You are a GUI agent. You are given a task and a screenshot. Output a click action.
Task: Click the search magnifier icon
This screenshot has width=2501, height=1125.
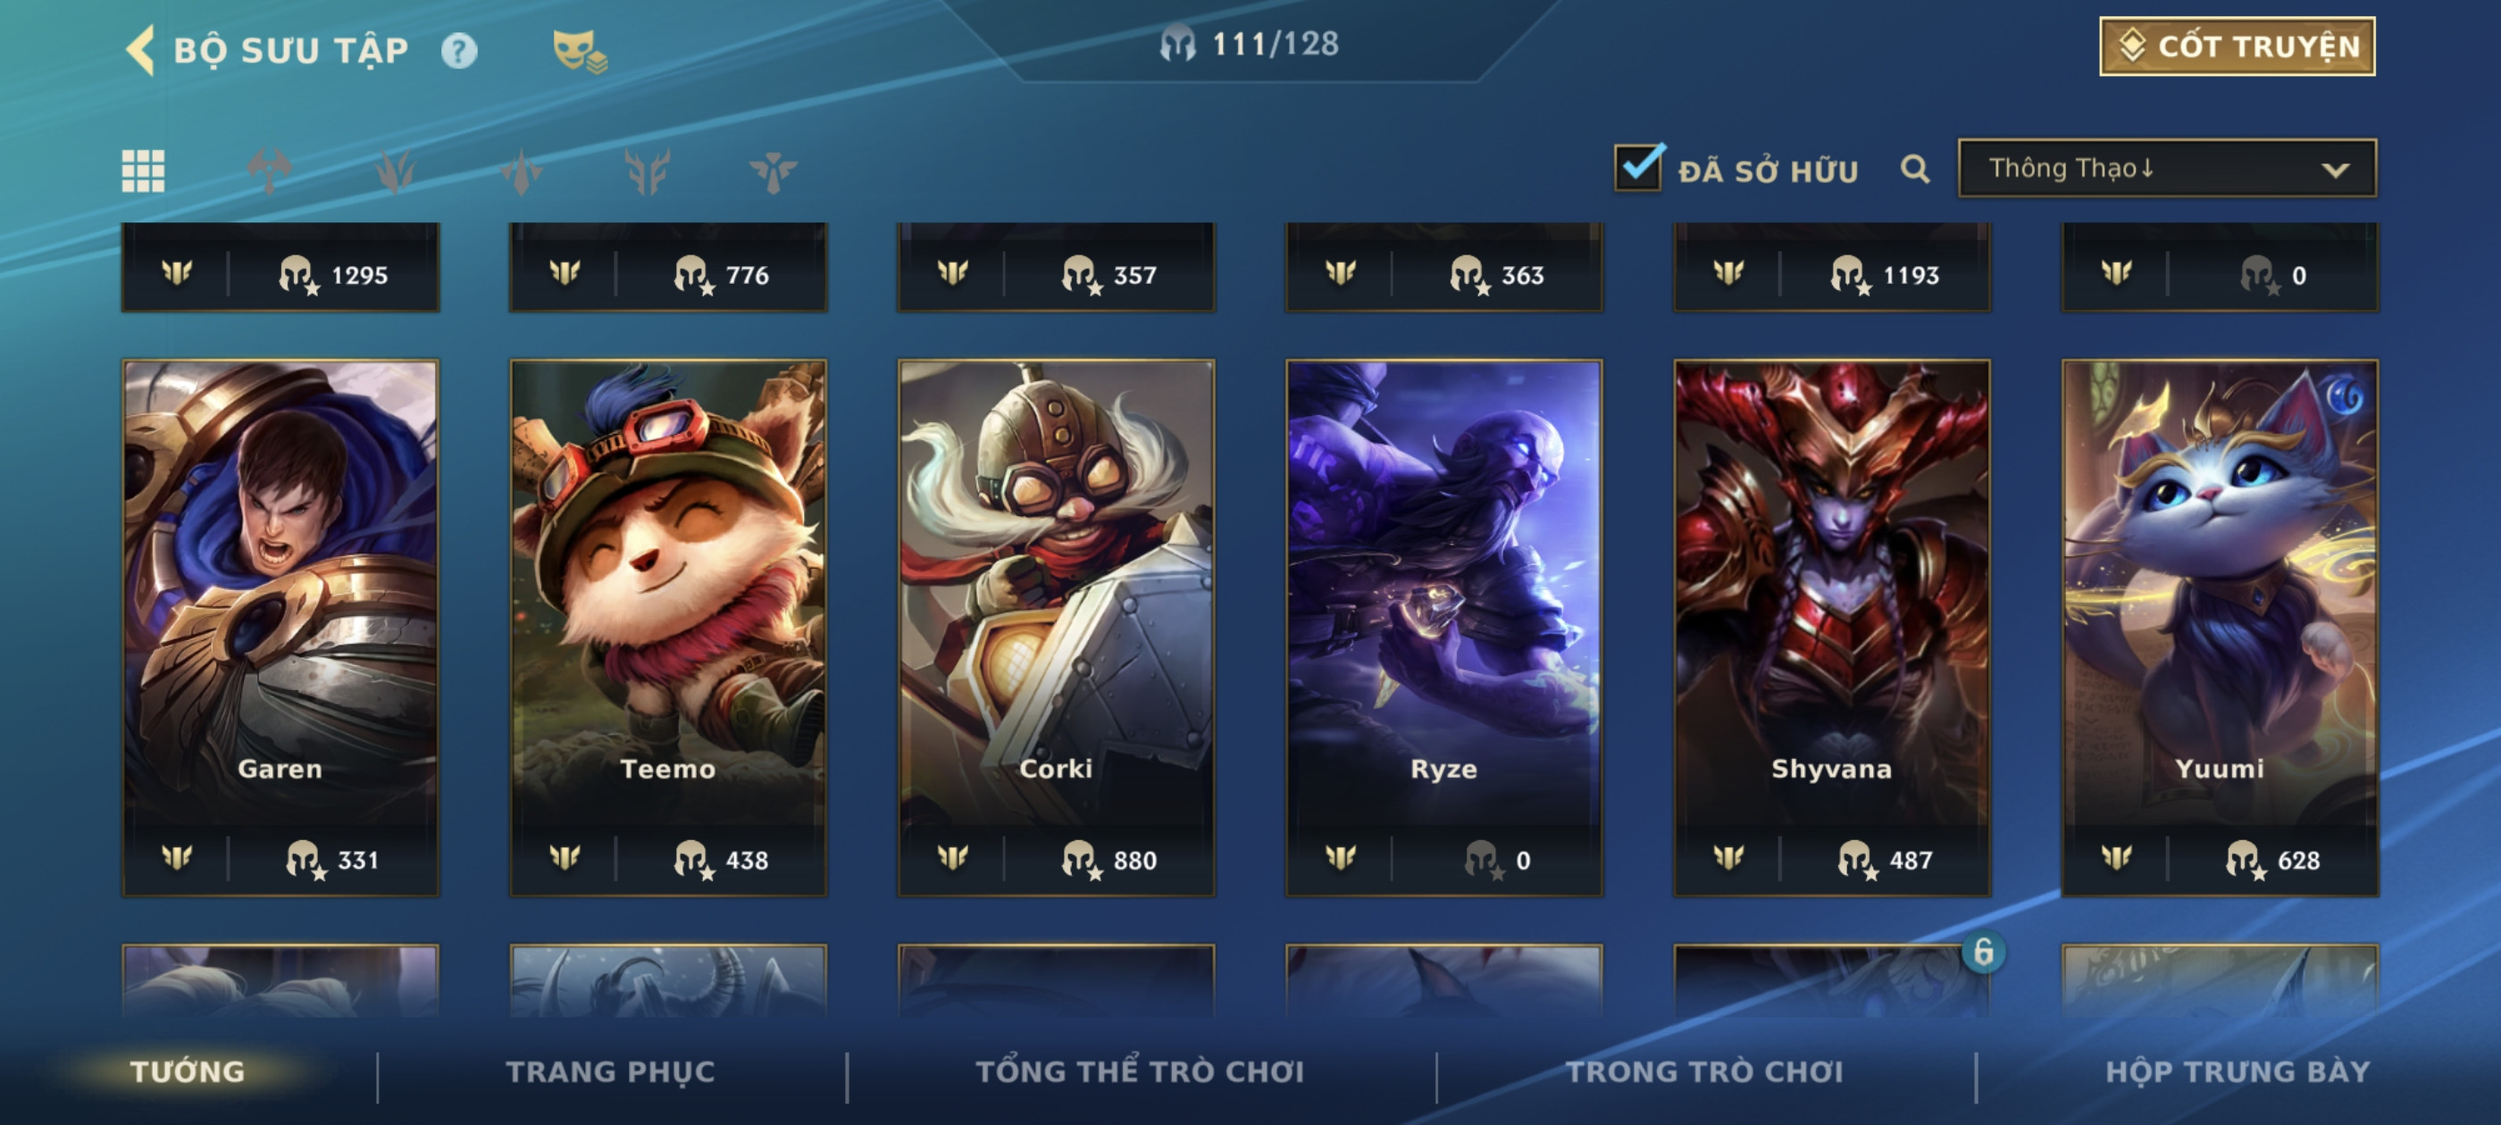(1914, 170)
